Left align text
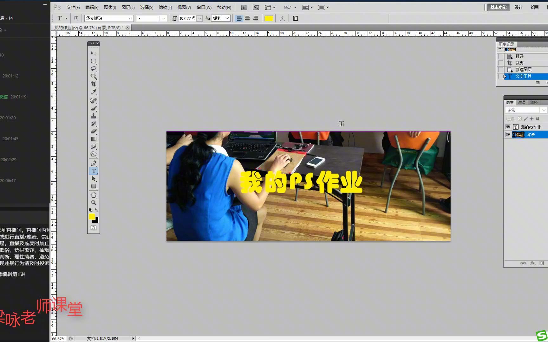The image size is (548, 342). point(239,18)
